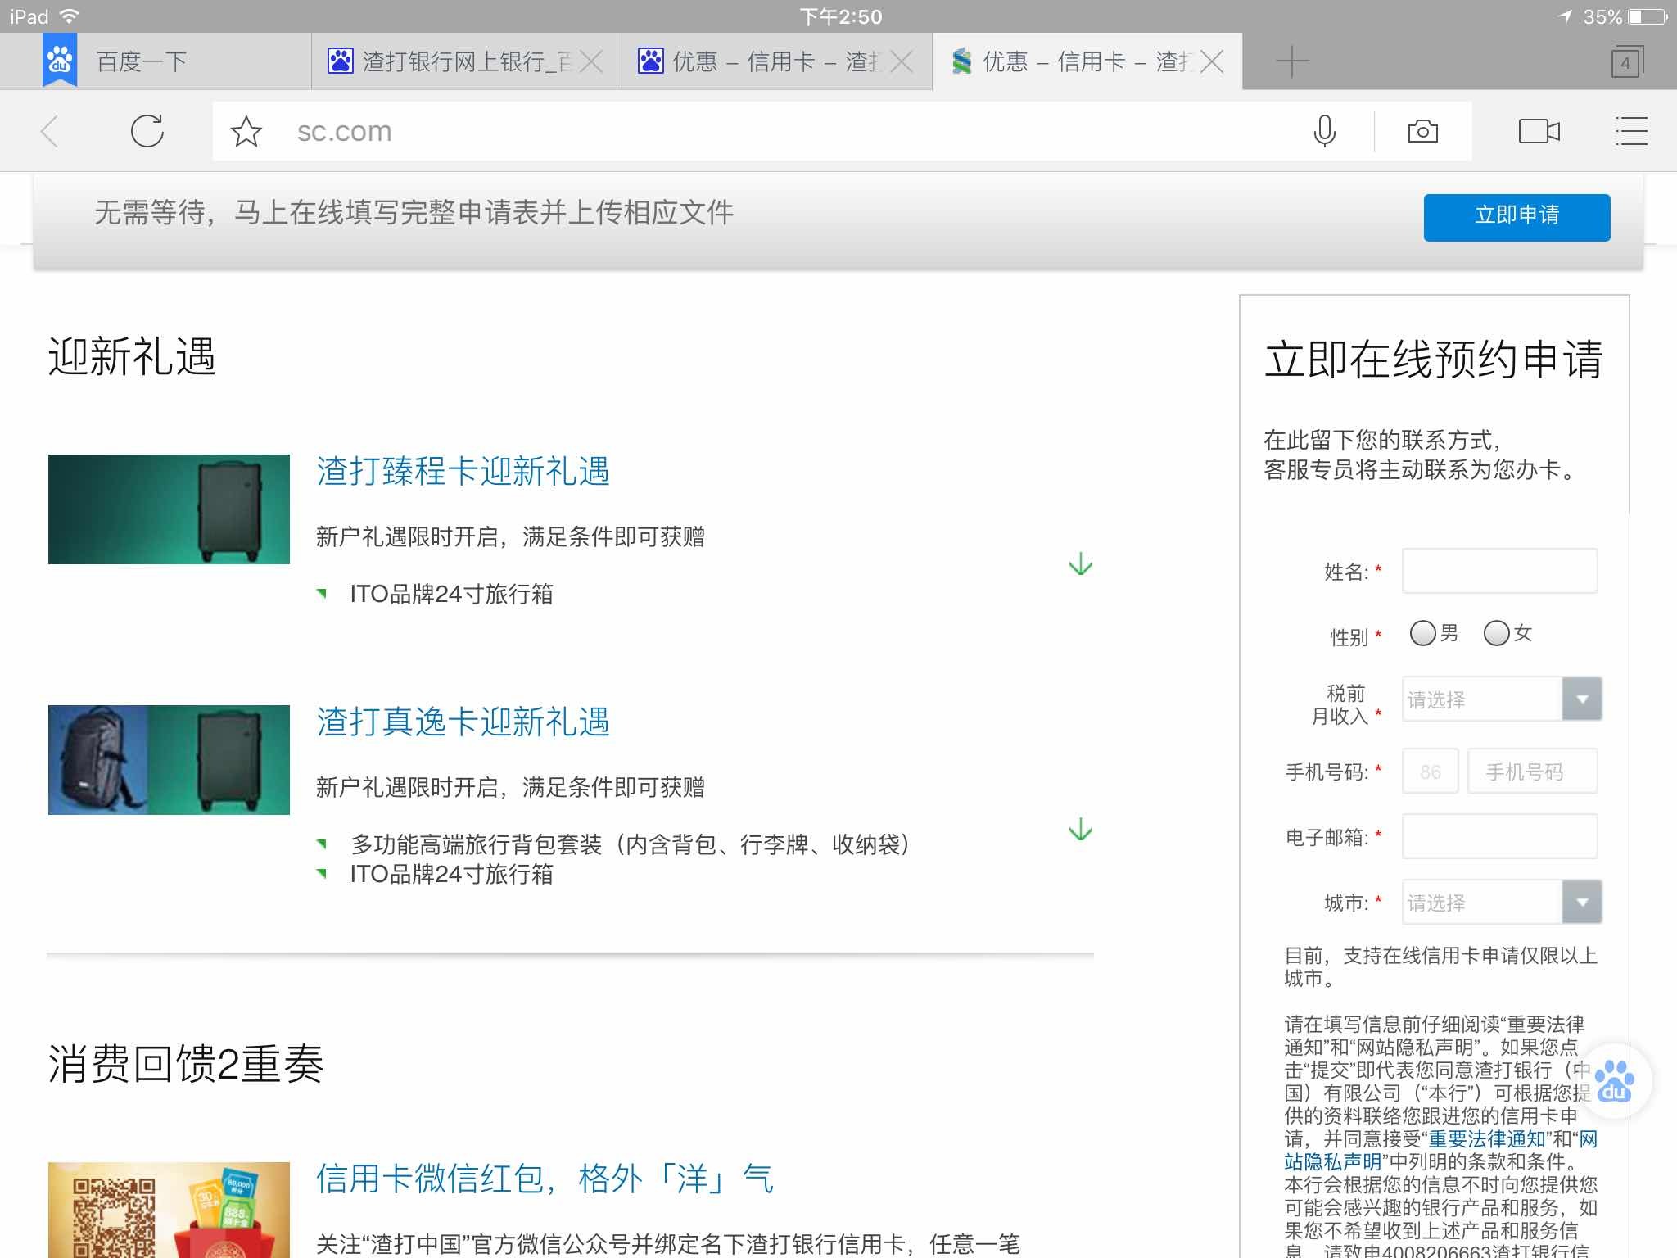Expand 渣打臻程卡迎新礼遇 details with green arrow
Screen dimensions: 1677x1258
point(1081,563)
